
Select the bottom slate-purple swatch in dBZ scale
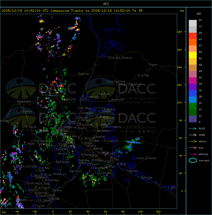click(x=193, y=119)
